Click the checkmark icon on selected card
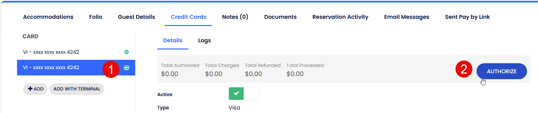This screenshot has width=538, height=113. coord(126,68)
